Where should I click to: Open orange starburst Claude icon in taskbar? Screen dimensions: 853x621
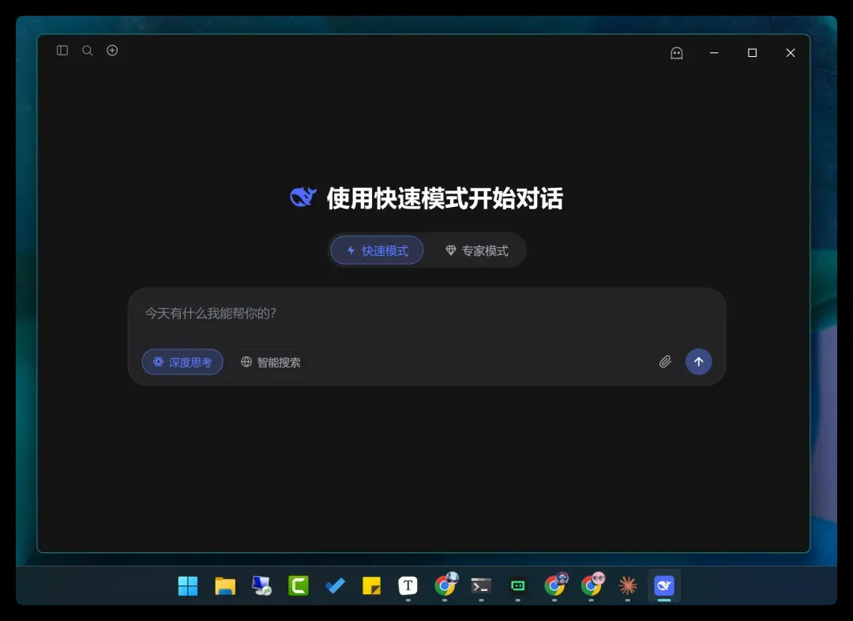point(628,586)
